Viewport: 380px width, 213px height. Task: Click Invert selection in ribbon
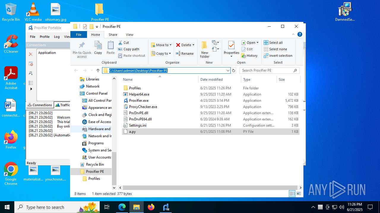click(278, 56)
